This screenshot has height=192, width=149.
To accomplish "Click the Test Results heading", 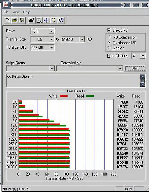I will click(x=76, y=91).
